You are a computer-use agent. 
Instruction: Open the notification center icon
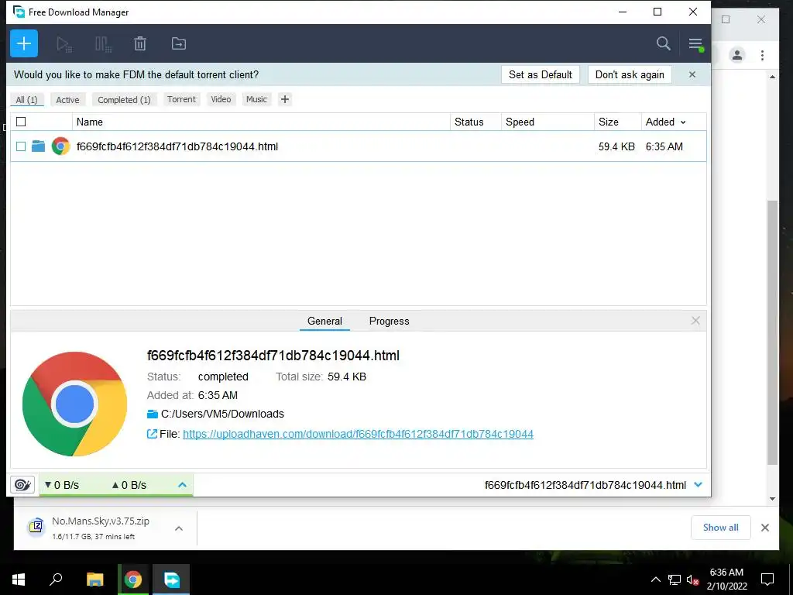coord(767,580)
